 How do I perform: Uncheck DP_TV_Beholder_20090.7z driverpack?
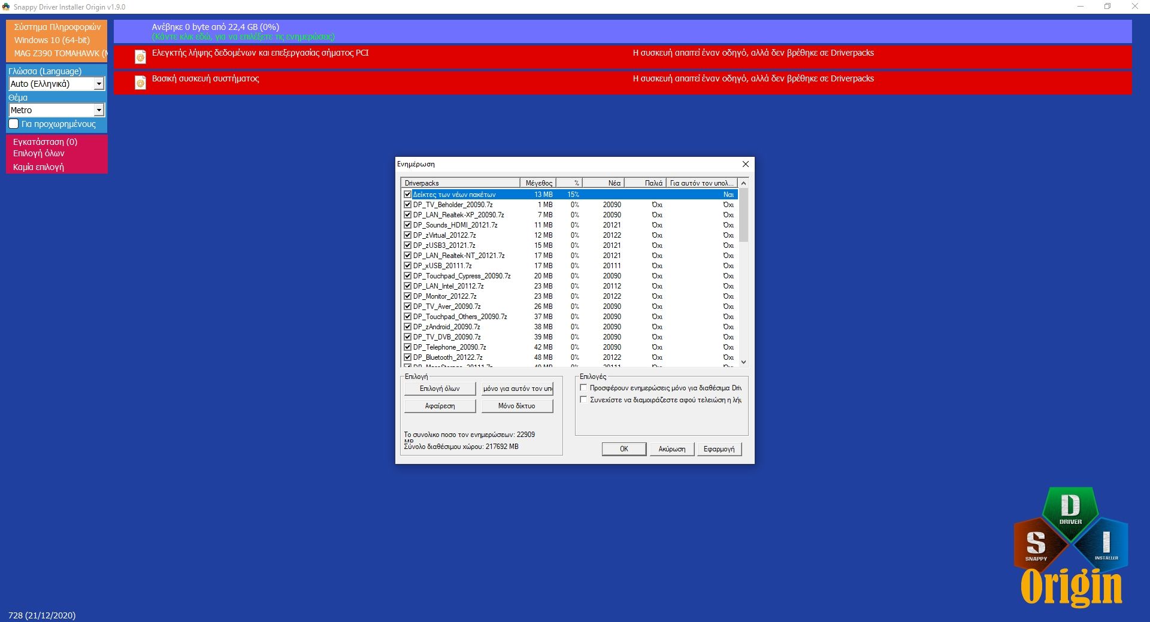407,205
